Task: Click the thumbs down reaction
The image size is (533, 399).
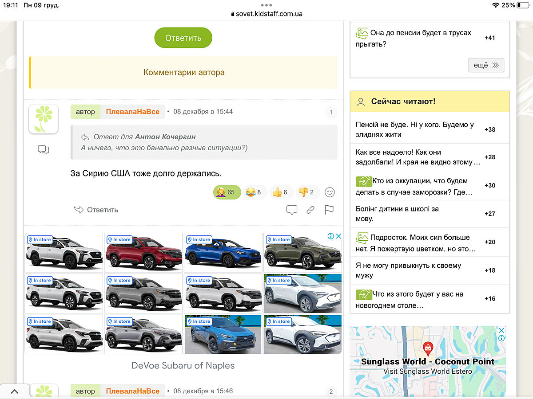Action: pos(307,192)
